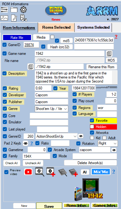Expand the Genre dropdown
The height and width of the screenshot is (209, 121).
(65, 109)
